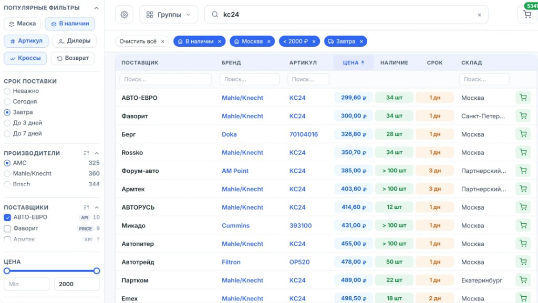Clear the kc24 search field
This screenshot has width=538, height=303.
[479, 15]
